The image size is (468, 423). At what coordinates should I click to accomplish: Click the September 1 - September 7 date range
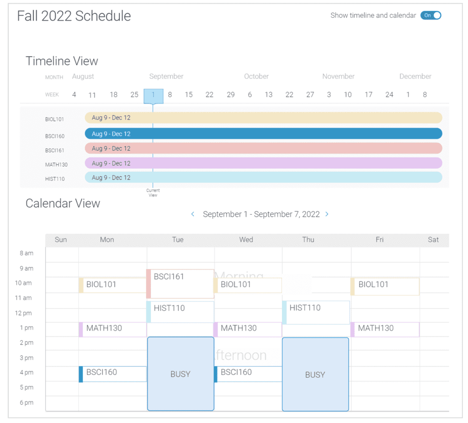pyautogui.click(x=261, y=214)
